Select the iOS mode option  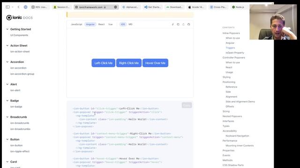pos(123,24)
